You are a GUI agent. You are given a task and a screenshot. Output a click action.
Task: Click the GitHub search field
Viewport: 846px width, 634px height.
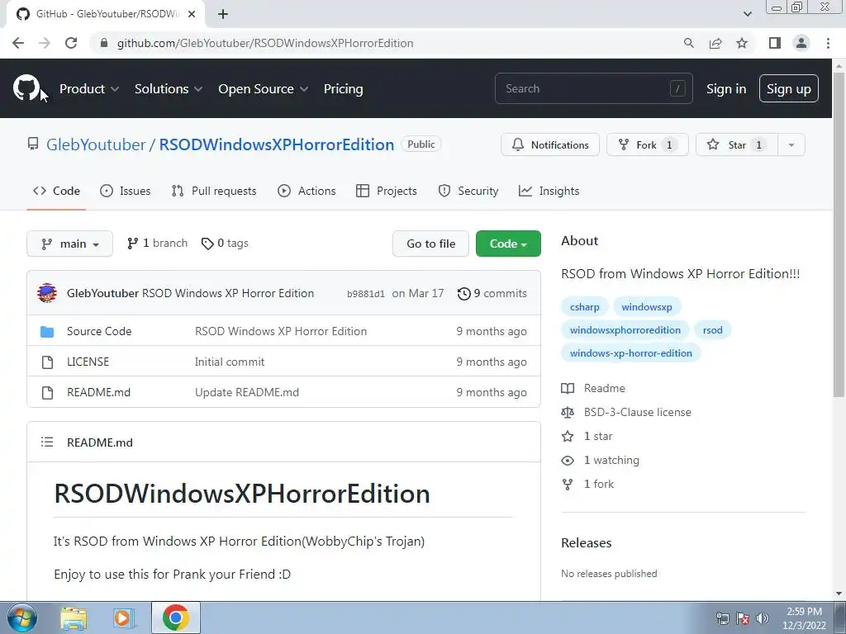coord(593,88)
